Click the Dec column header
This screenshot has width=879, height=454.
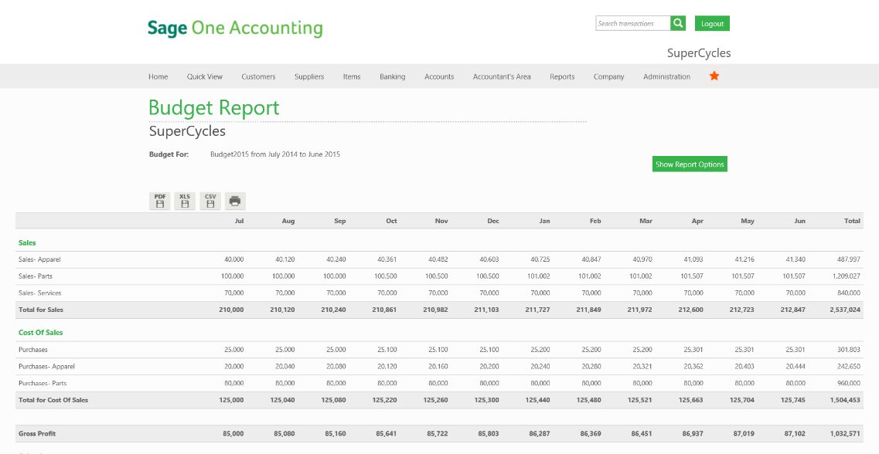coord(492,221)
